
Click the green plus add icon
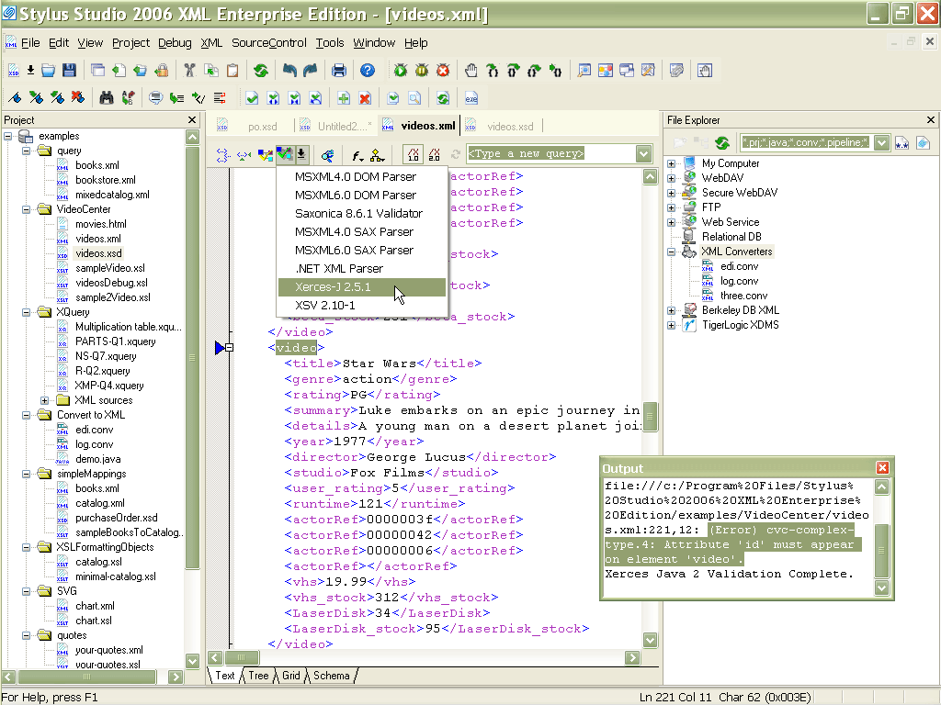(x=344, y=97)
